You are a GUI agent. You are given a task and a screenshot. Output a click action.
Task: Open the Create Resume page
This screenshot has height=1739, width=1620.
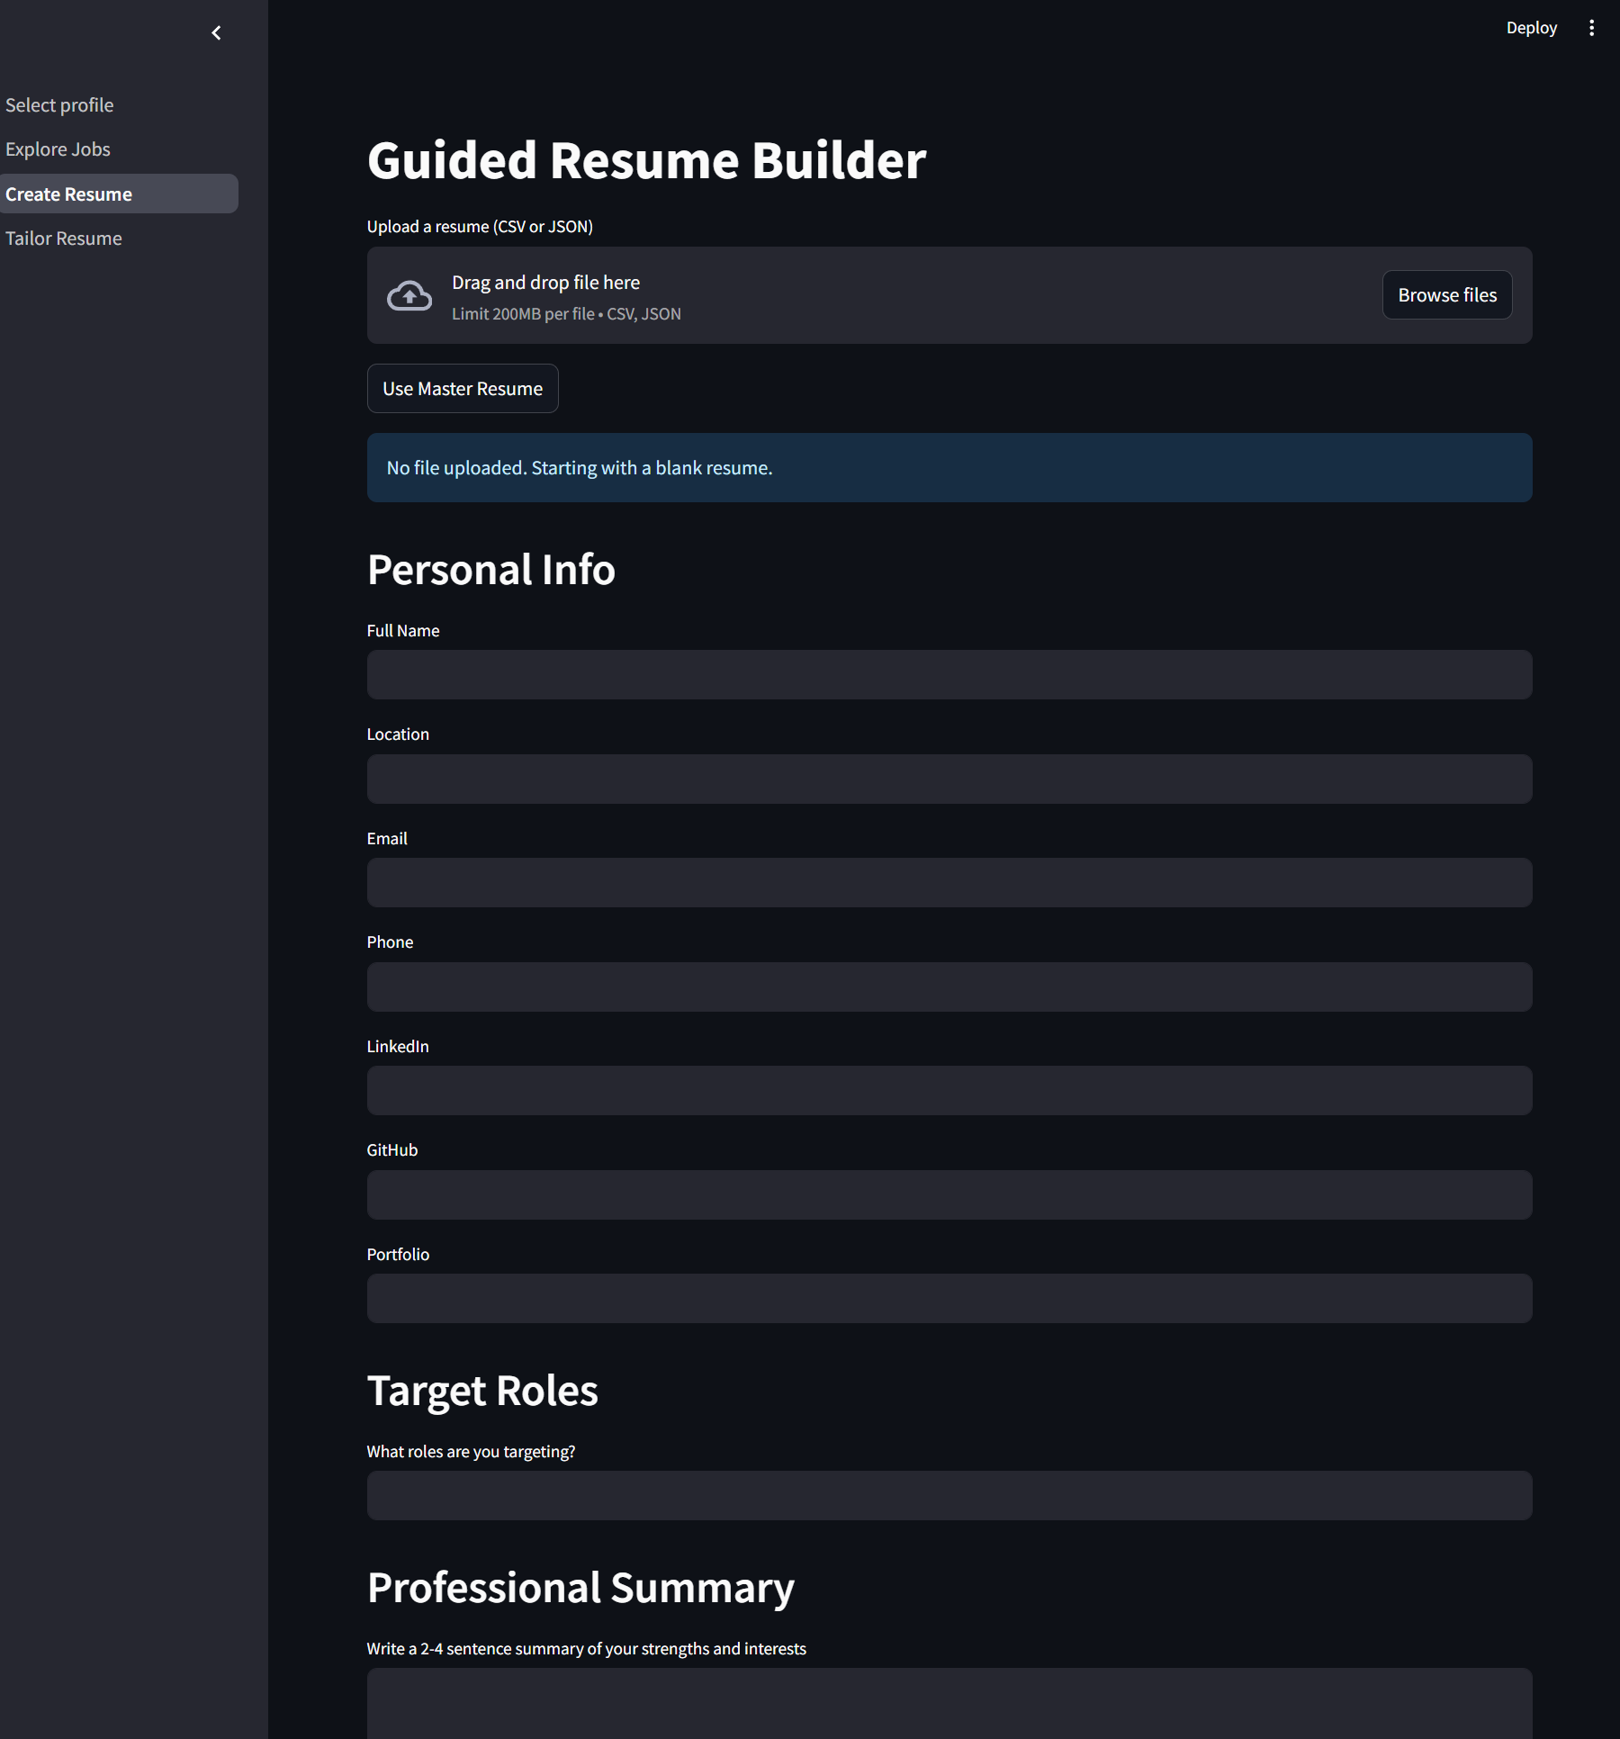[68, 194]
